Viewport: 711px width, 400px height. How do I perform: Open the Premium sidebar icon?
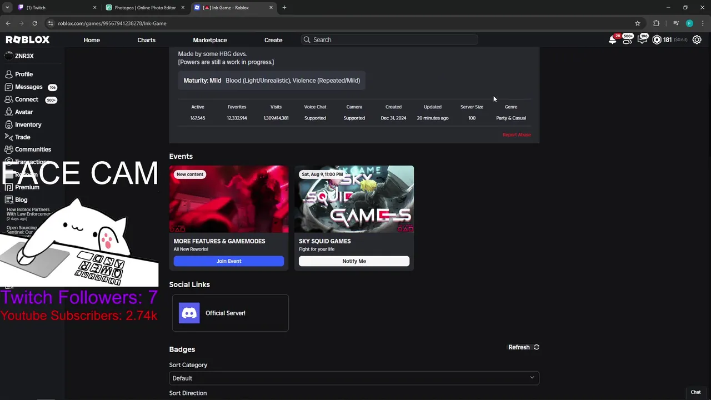(9, 187)
